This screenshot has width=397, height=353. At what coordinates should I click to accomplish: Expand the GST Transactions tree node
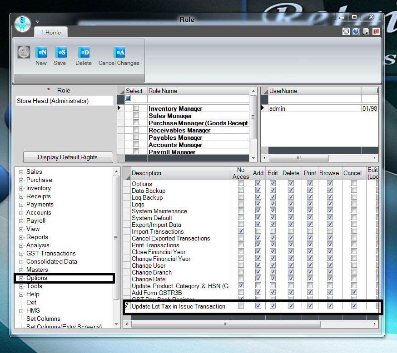[x=21, y=254]
